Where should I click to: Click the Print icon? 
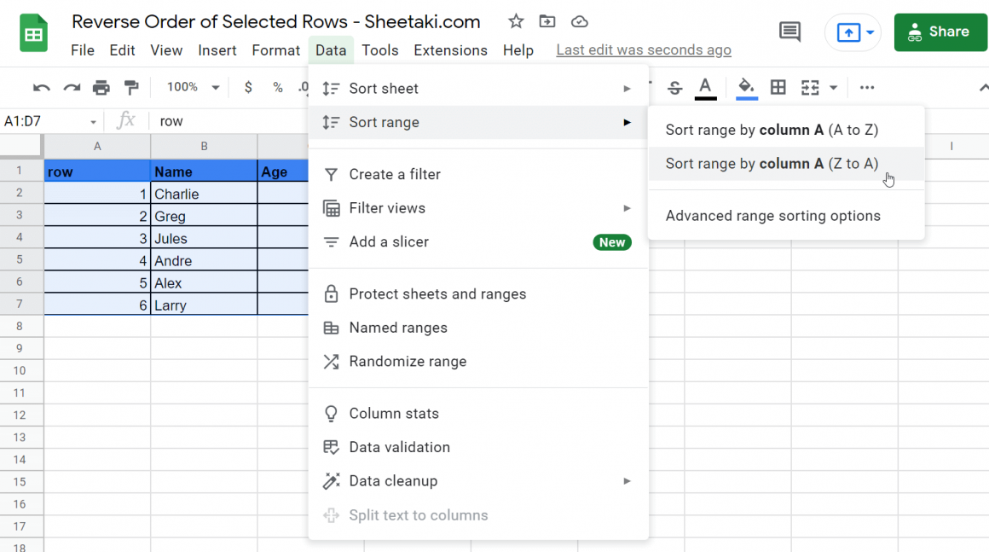101,87
